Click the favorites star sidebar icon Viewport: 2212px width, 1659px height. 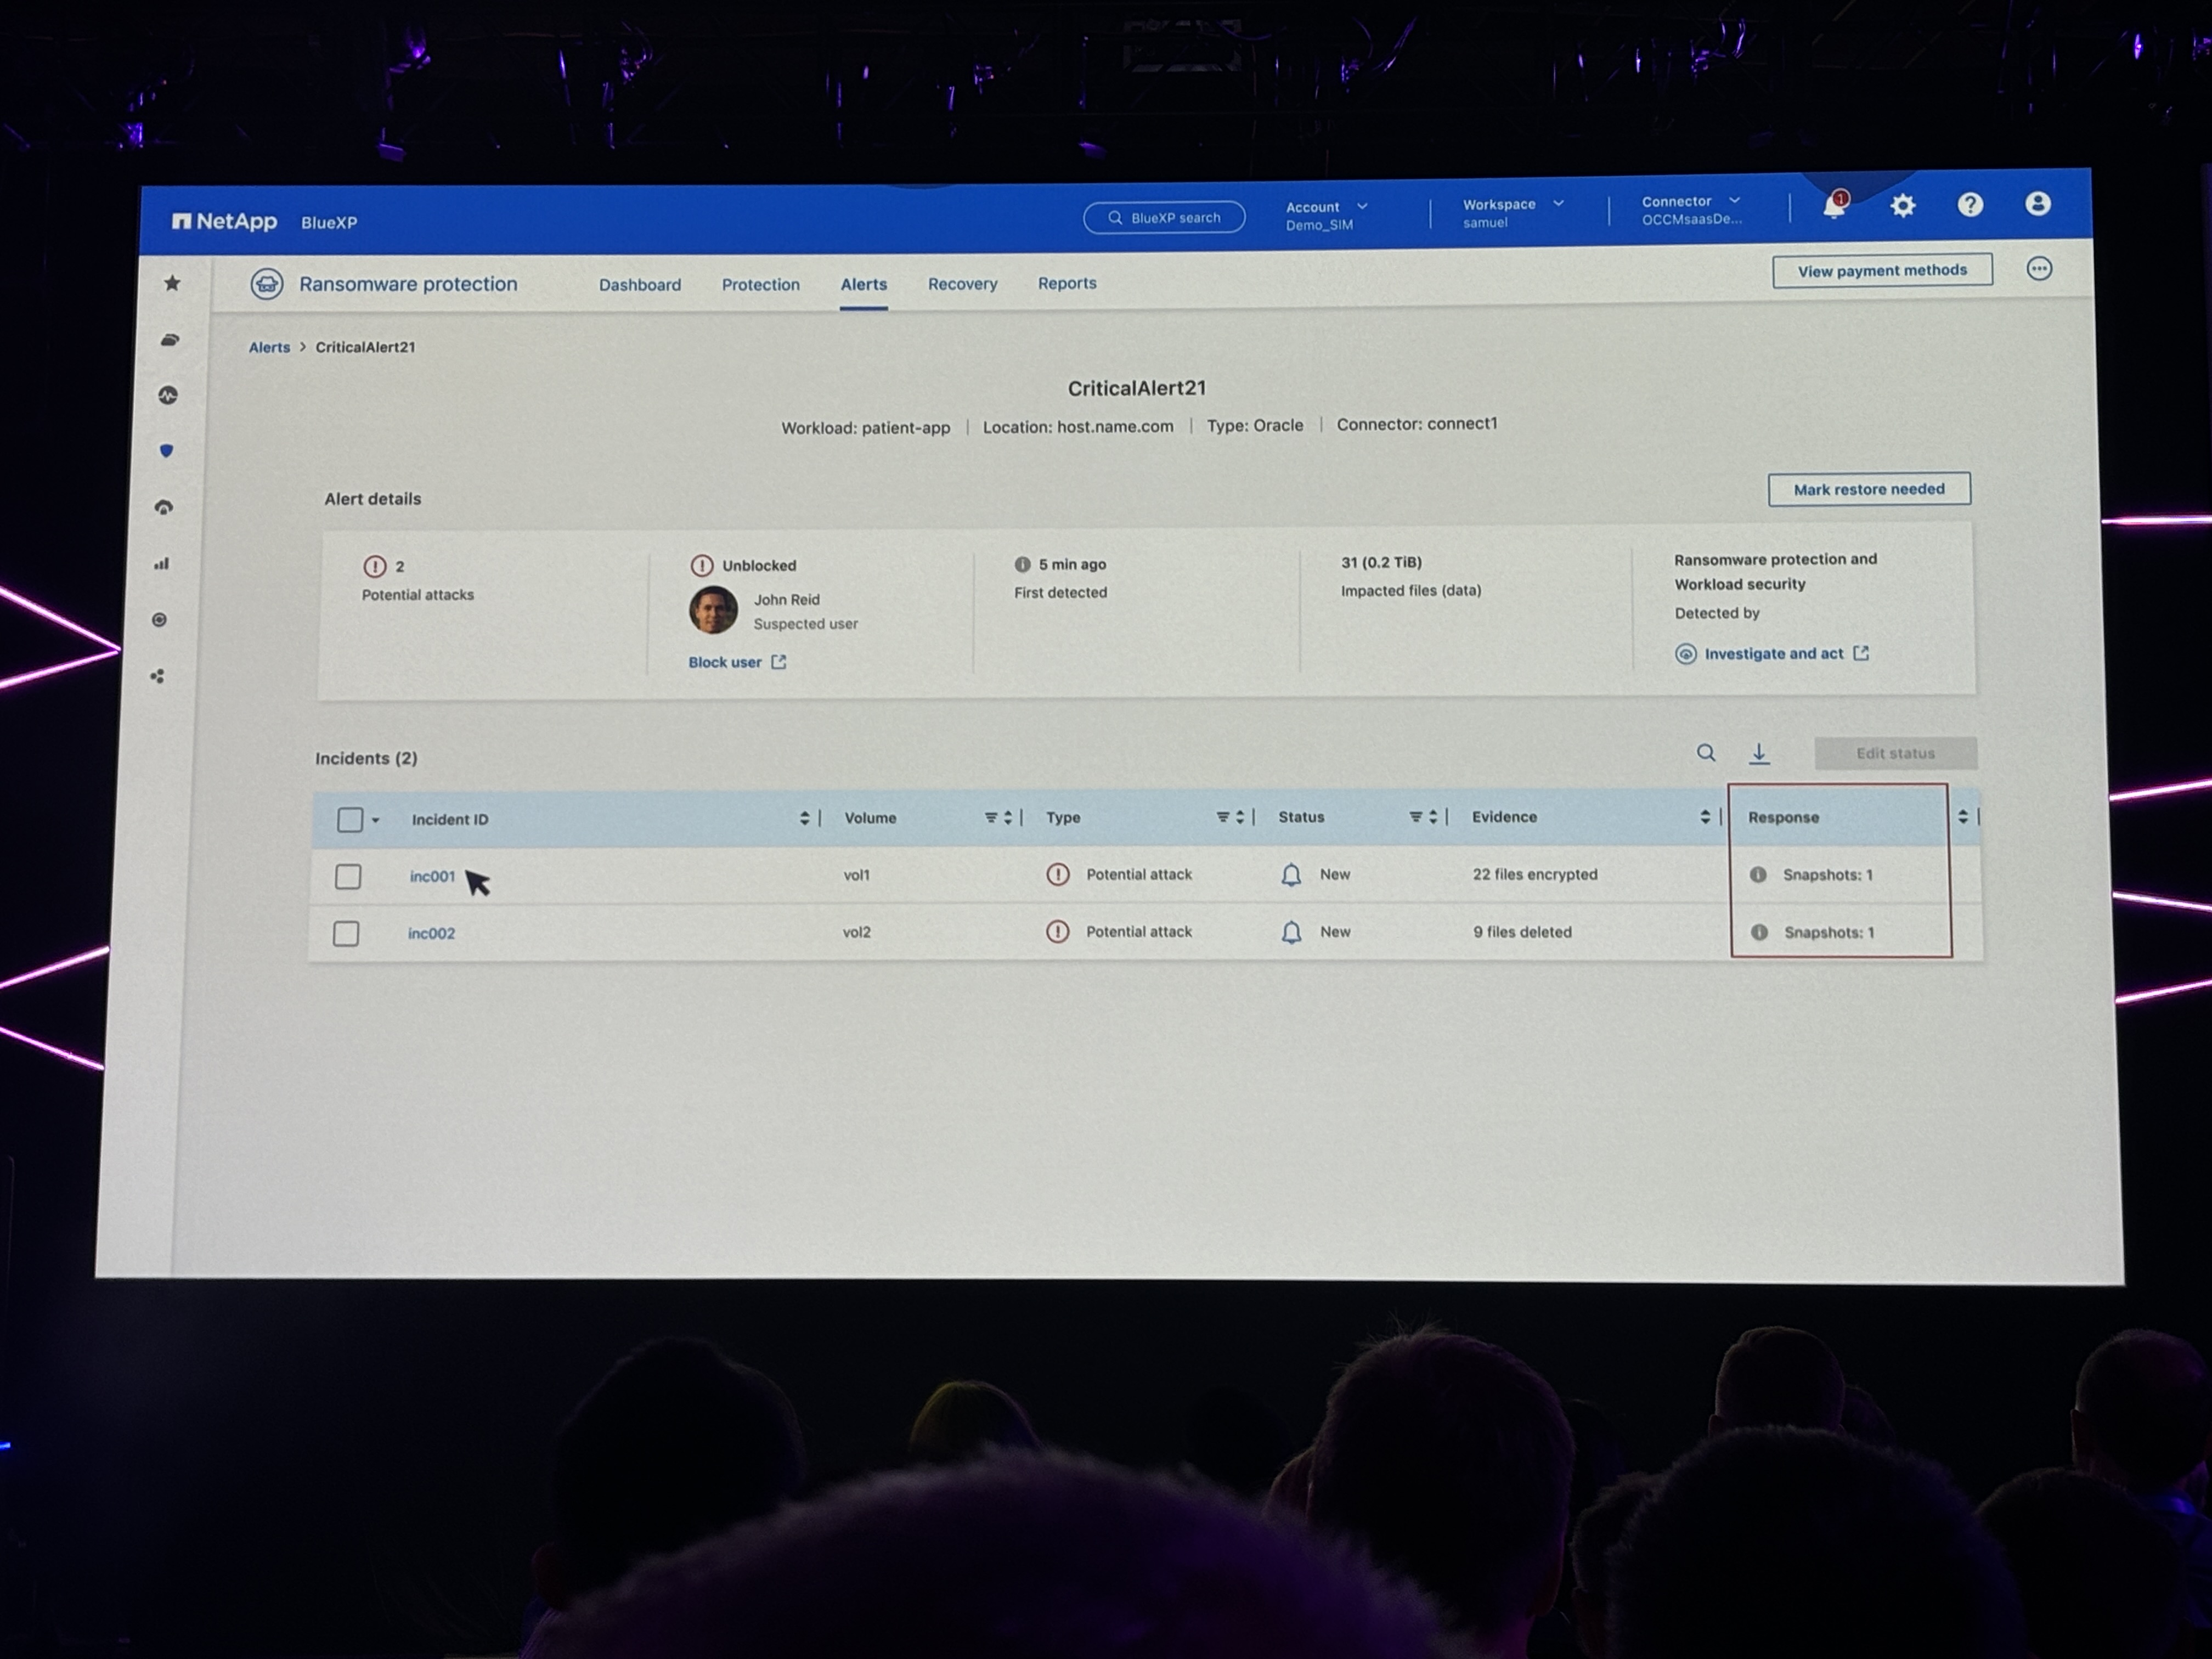tap(172, 283)
